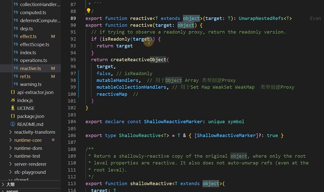Open operations.ts file
The height and width of the screenshot is (192, 324).
tap(33, 60)
